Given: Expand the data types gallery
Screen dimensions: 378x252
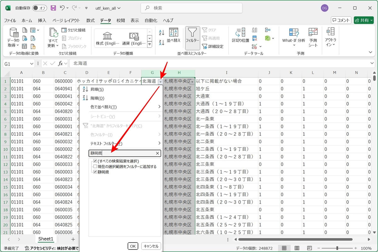Looking at the screenshot, I should [x=150, y=44].
